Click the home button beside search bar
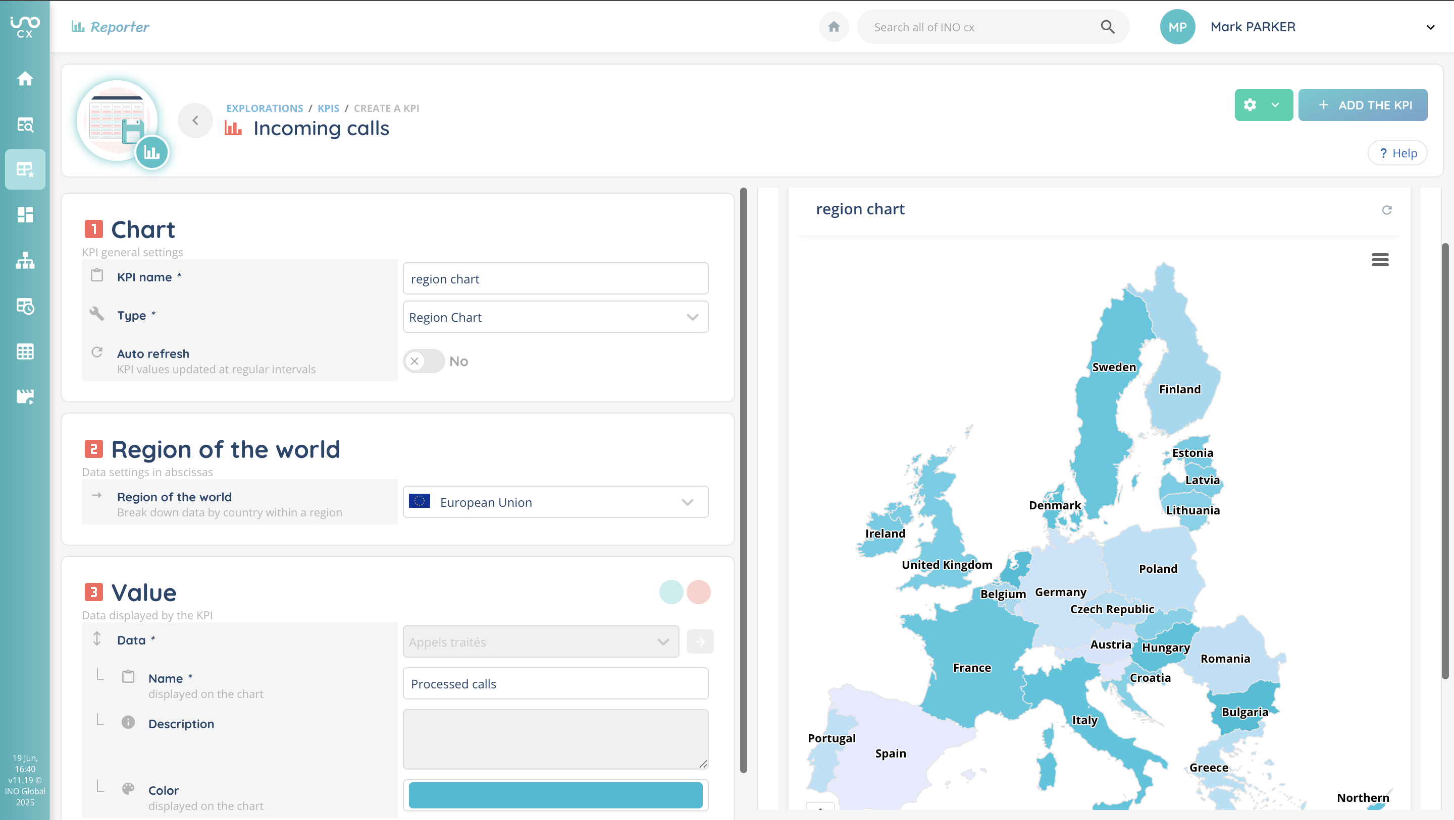The width and height of the screenshot is (1454, 820). pyautogui.click(x=834, y=27)
